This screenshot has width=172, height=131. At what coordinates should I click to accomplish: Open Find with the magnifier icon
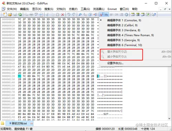(x=80, y=14)
